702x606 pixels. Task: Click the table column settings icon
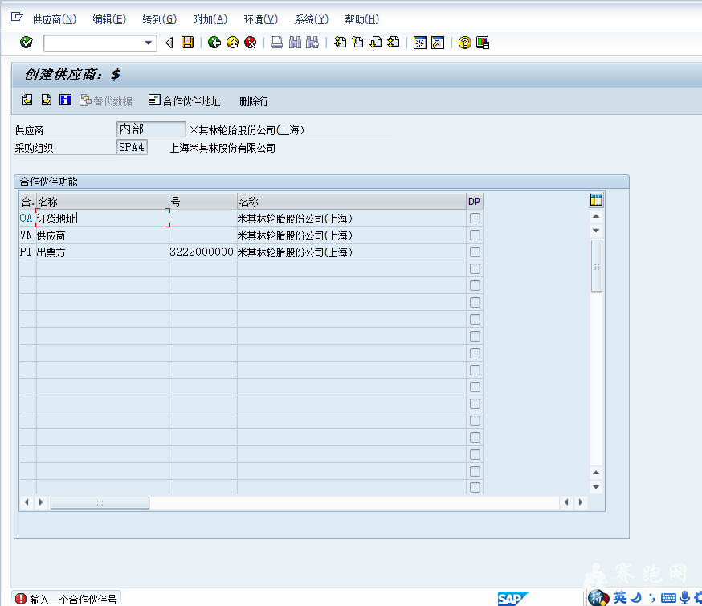coord(596,200)
